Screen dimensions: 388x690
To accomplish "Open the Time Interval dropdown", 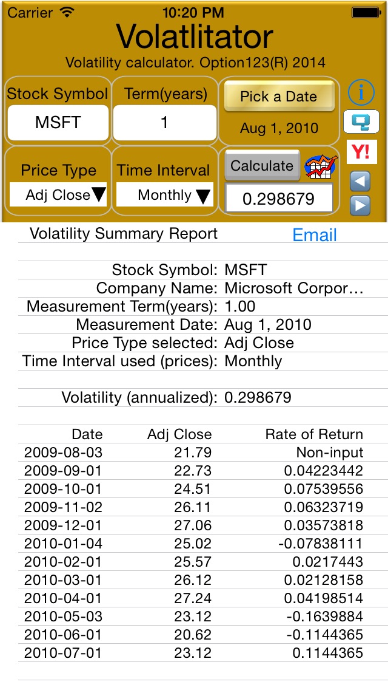I will tap(165, 195).
